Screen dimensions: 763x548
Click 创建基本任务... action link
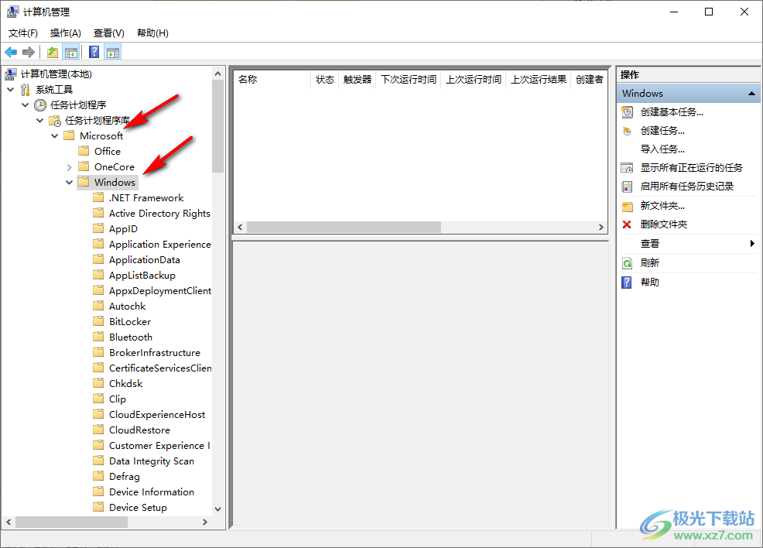pos(672,112)
